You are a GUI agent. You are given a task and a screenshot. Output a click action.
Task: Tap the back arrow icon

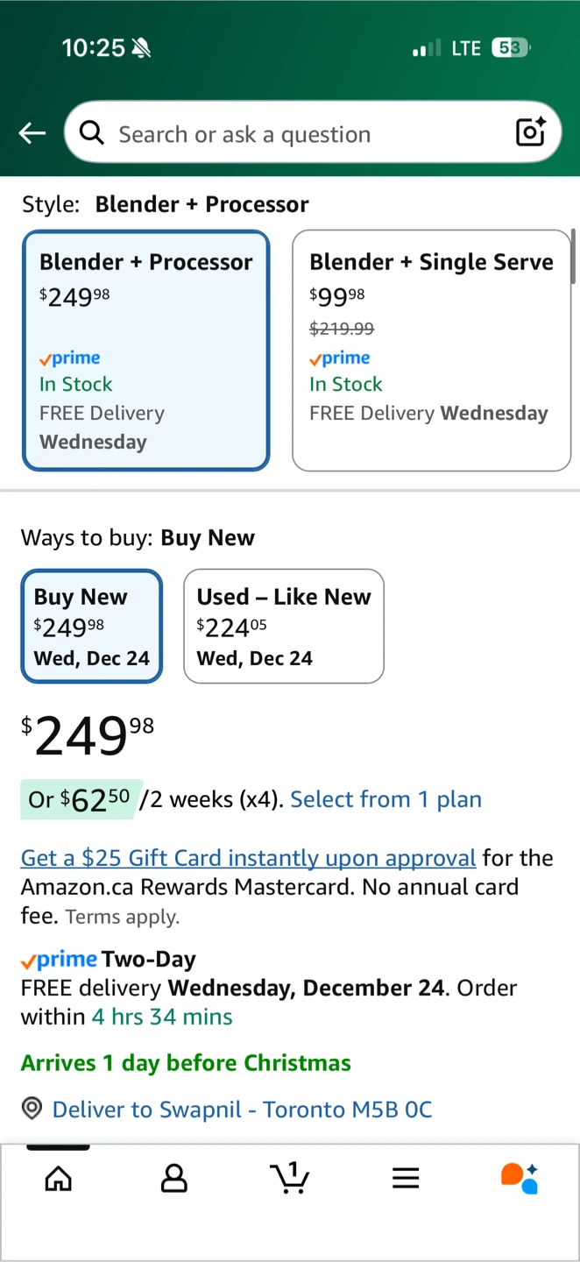[x=32, y=133]
